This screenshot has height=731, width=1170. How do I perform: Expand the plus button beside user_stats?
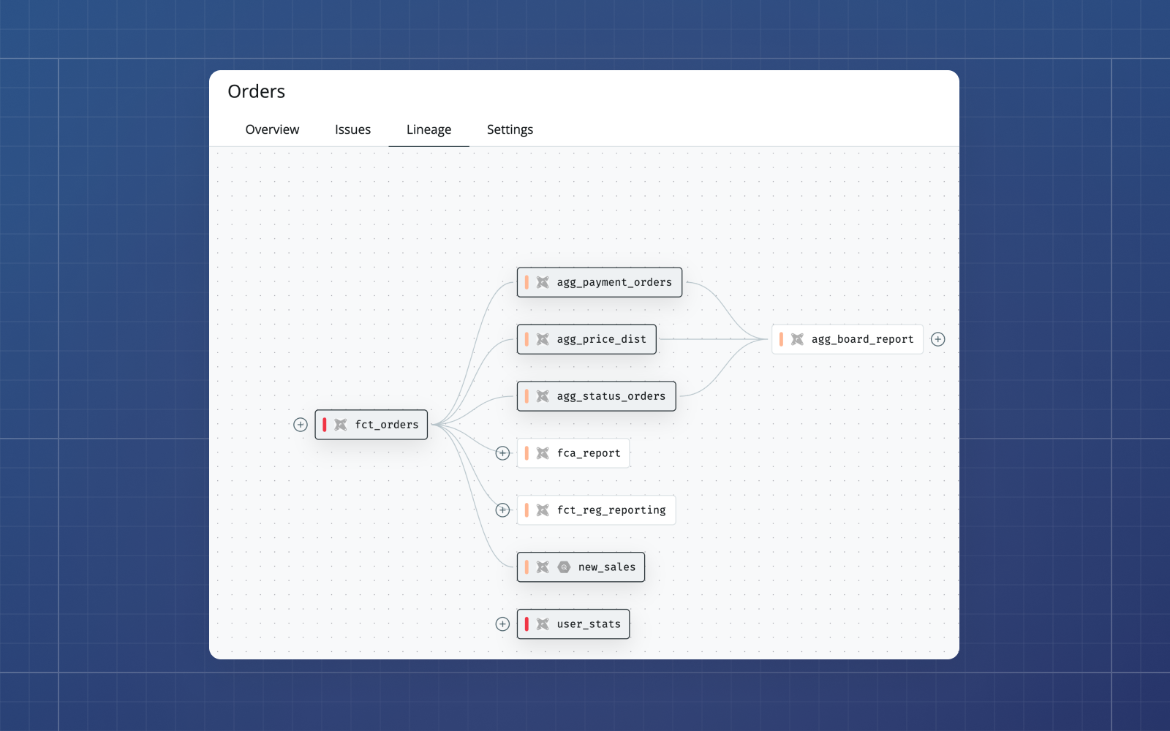point(502,624)
